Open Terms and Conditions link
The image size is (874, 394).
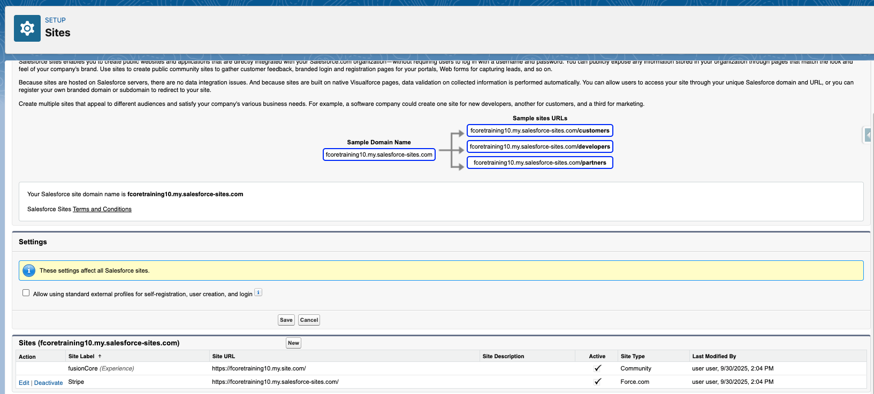[102, 209]
